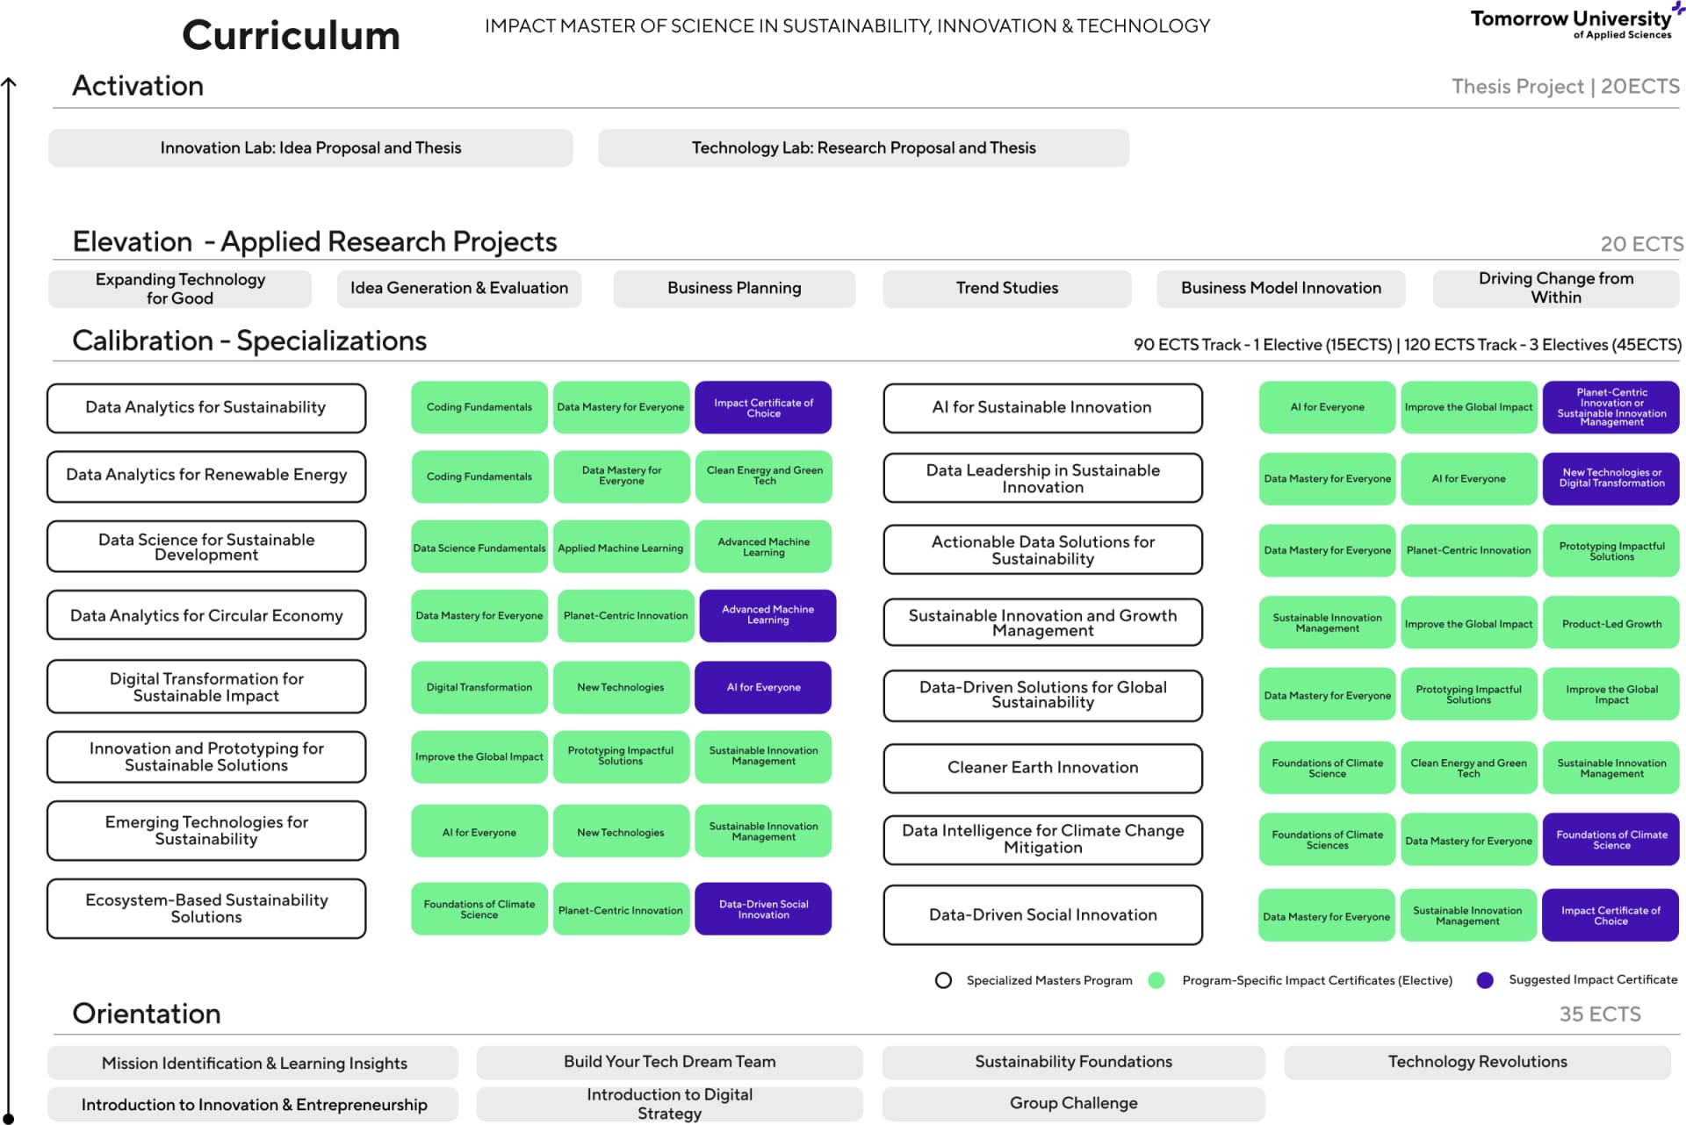Click Clean Energy and Green Tech in Renewable Energy row
1686x1125 pixels.
pyautogui.click(x=764, y=476)
